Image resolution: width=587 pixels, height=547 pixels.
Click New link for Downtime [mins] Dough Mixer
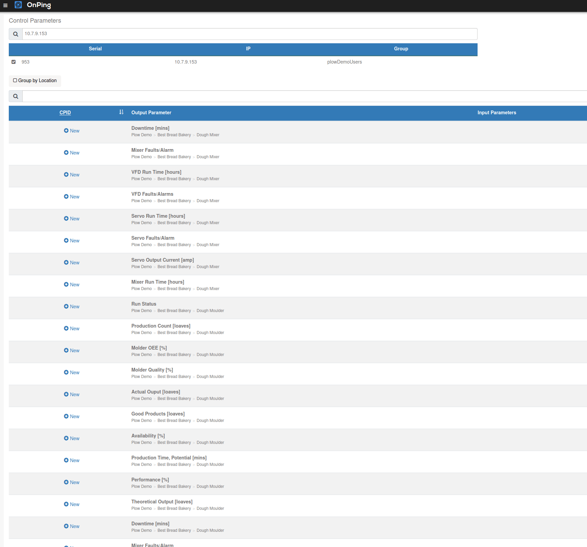pyautogui.click(x=75, y=131)
